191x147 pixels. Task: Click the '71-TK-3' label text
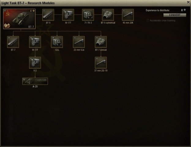pyautogui.click(x=88, y=23)
